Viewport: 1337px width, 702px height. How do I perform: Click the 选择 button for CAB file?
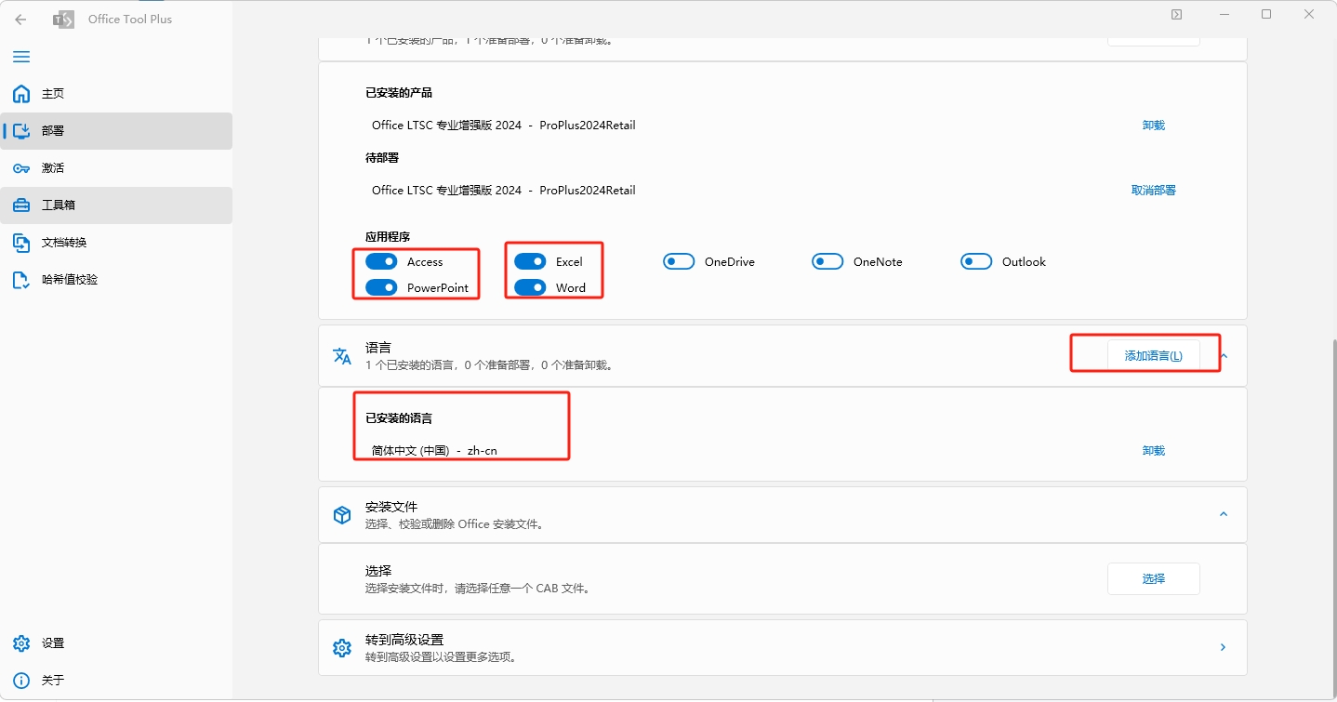pos(1153,578)
